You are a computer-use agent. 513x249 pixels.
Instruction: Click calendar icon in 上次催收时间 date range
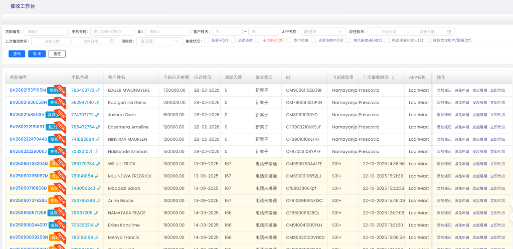coord(112,41)
